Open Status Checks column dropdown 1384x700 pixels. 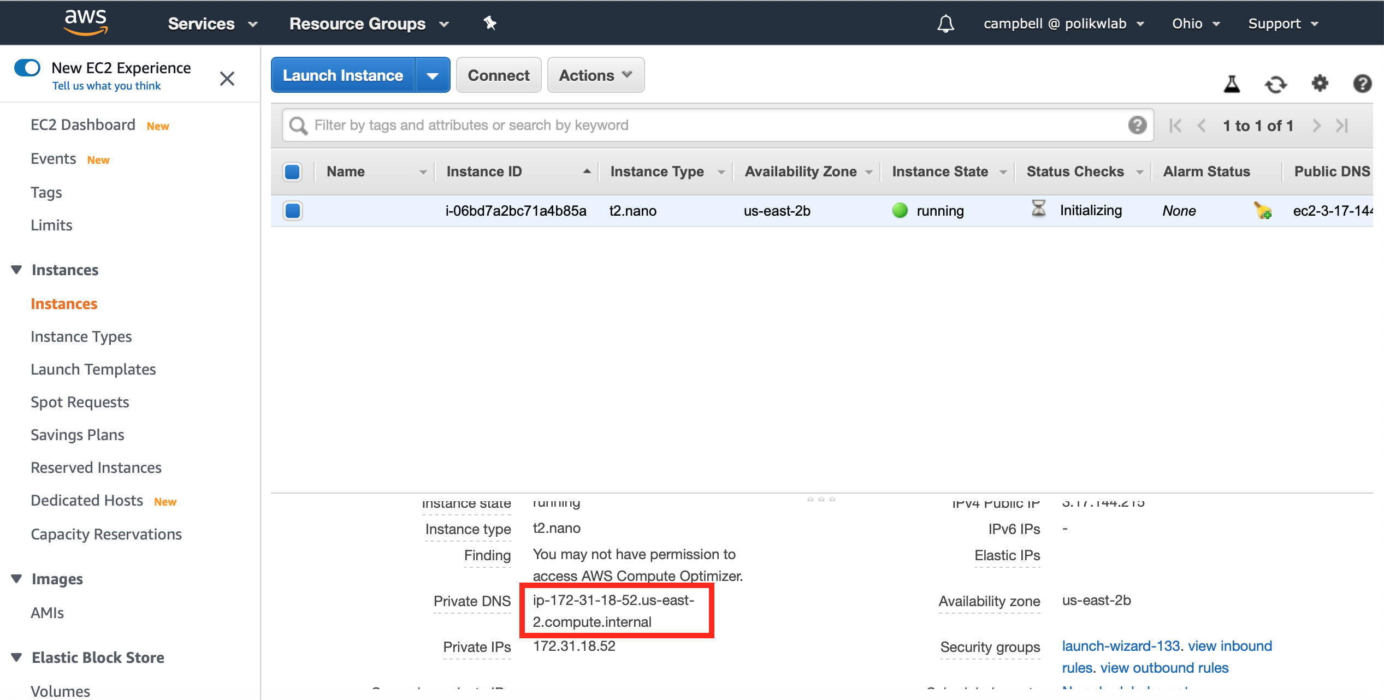(x=1139, y=172)
